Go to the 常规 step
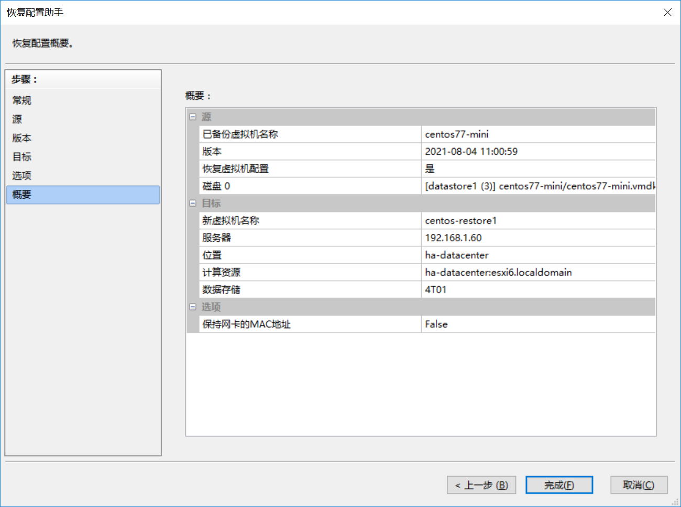 point(22,100)
